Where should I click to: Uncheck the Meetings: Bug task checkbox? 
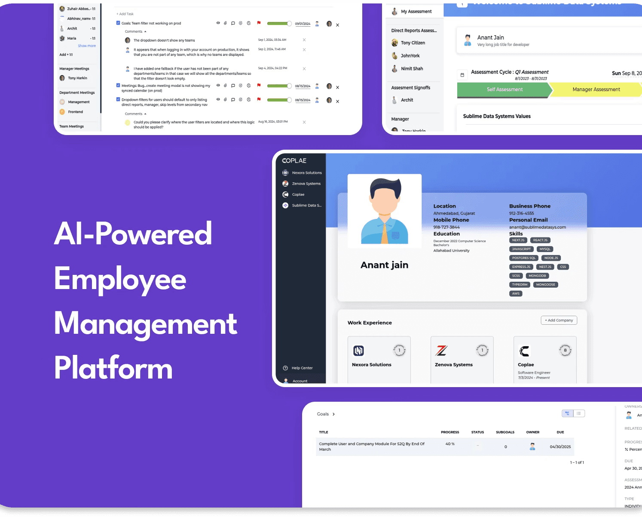(118, 85)
